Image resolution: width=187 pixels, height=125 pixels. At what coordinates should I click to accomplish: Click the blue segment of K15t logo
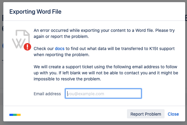tap(11, 115)
